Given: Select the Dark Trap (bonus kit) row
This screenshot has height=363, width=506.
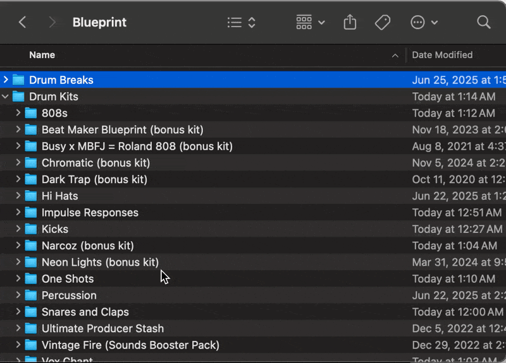Looking at the screenshot, I should tap(94, 179).
